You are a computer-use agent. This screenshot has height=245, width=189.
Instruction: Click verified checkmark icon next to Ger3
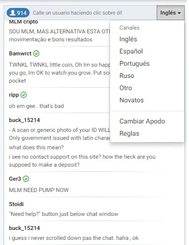click(26, 179)
